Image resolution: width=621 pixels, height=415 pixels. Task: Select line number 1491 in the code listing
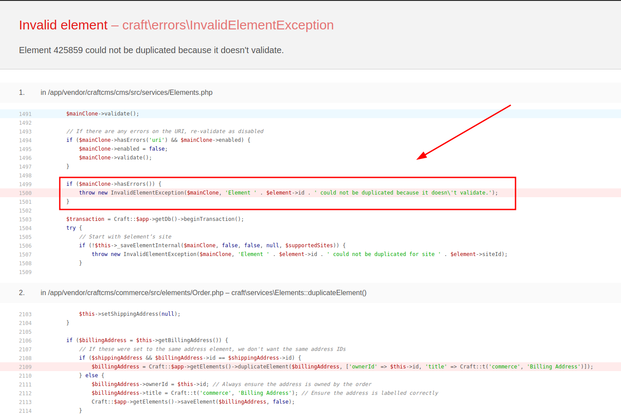click(25, 114)
